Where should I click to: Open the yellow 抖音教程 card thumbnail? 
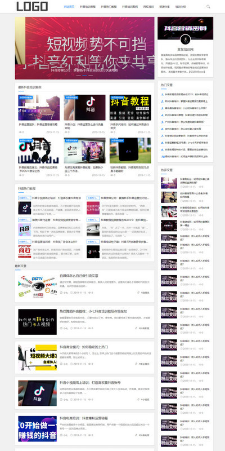130,108
